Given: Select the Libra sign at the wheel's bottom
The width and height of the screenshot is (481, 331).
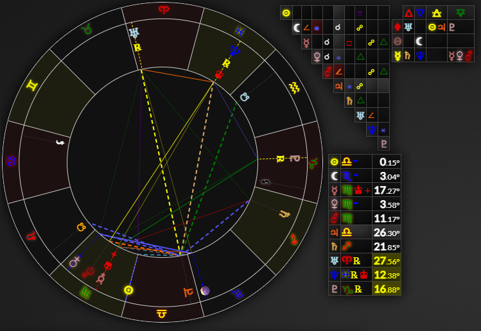Looking at the screenshot, I should 161,313.
